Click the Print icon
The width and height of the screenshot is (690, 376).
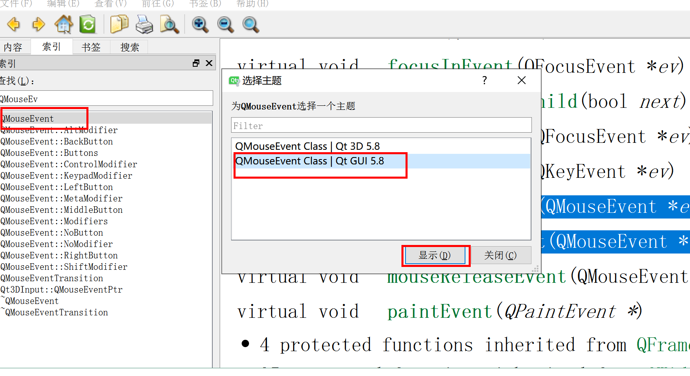pyautogui.click(x=144, y=24)
